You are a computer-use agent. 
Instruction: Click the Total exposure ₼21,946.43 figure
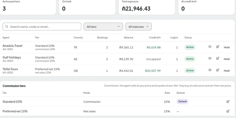pos(136,9)
